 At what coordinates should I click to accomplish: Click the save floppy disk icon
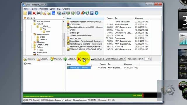(x=30, y=13)
